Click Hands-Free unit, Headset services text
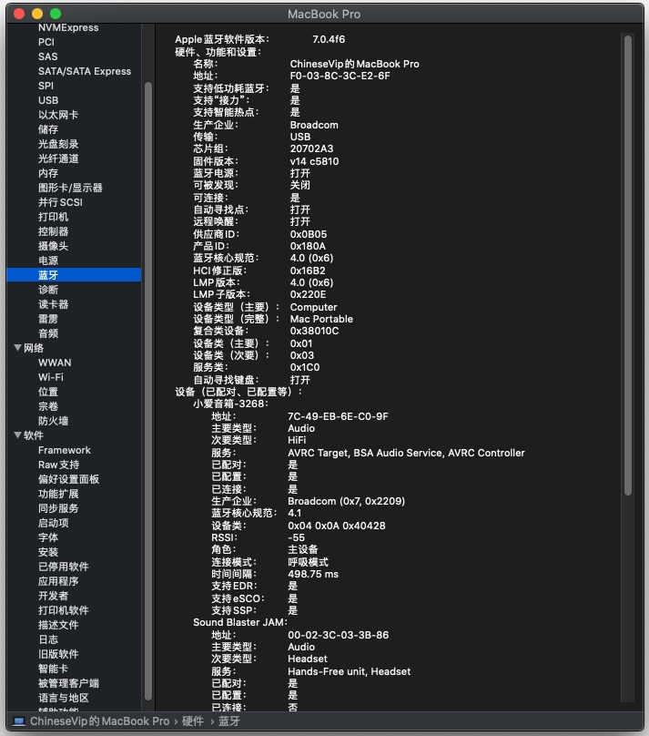The image size is (649, 736). pyautogui.click(x=349, y=671)
